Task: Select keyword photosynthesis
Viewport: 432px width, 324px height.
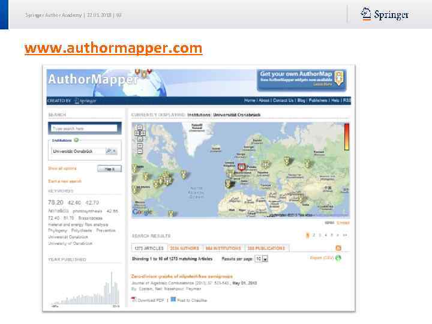Action: (88, 211)
